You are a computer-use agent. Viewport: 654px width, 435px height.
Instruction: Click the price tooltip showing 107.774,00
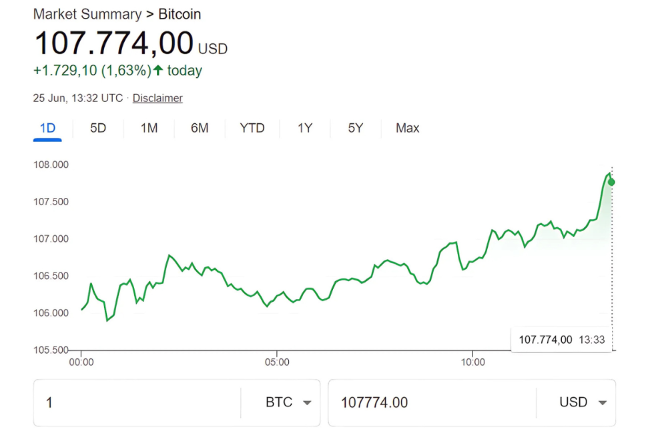pyautogui.click(x=561, y=339)
